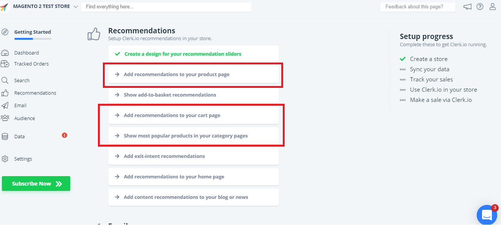Viewport: 501px width, 225px height.
Task: Click the megaphone announcements icon
Action: (467, 7)
